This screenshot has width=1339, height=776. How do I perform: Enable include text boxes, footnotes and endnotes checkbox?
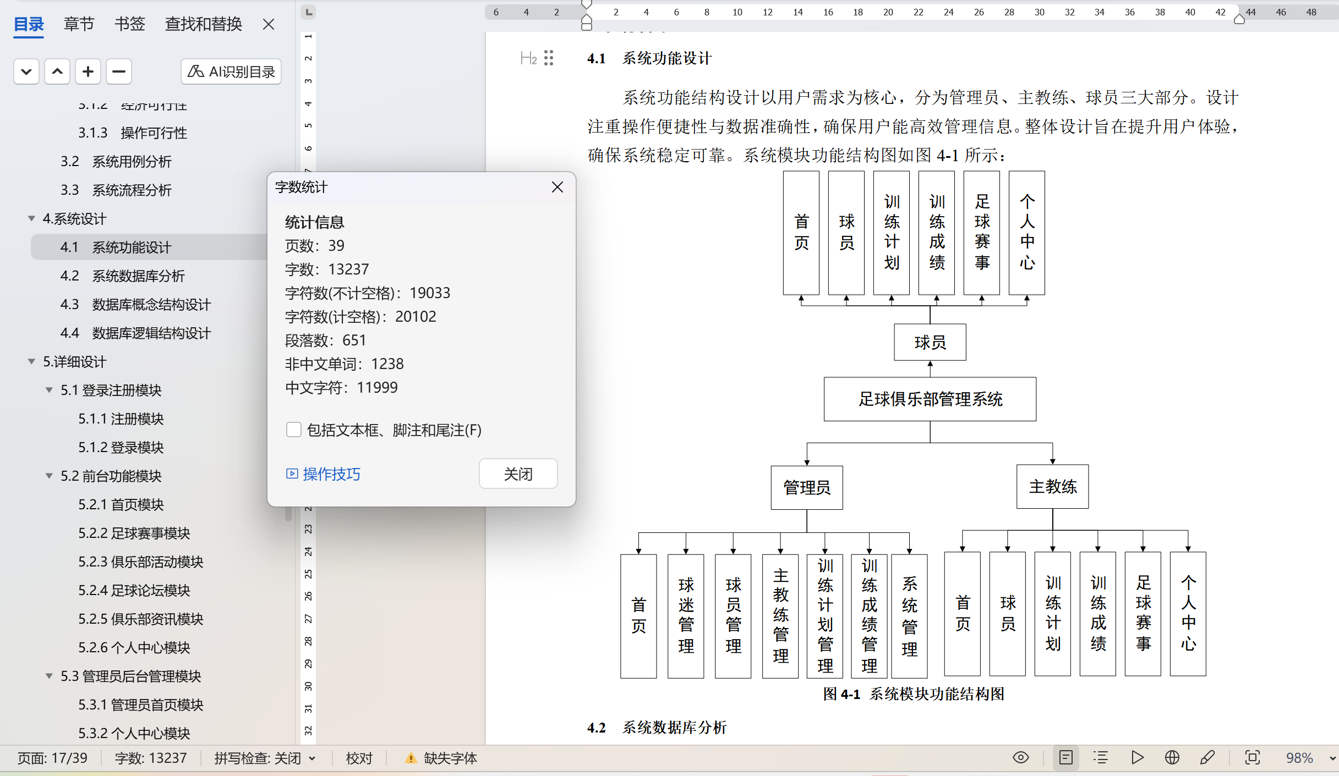(294, 430)
